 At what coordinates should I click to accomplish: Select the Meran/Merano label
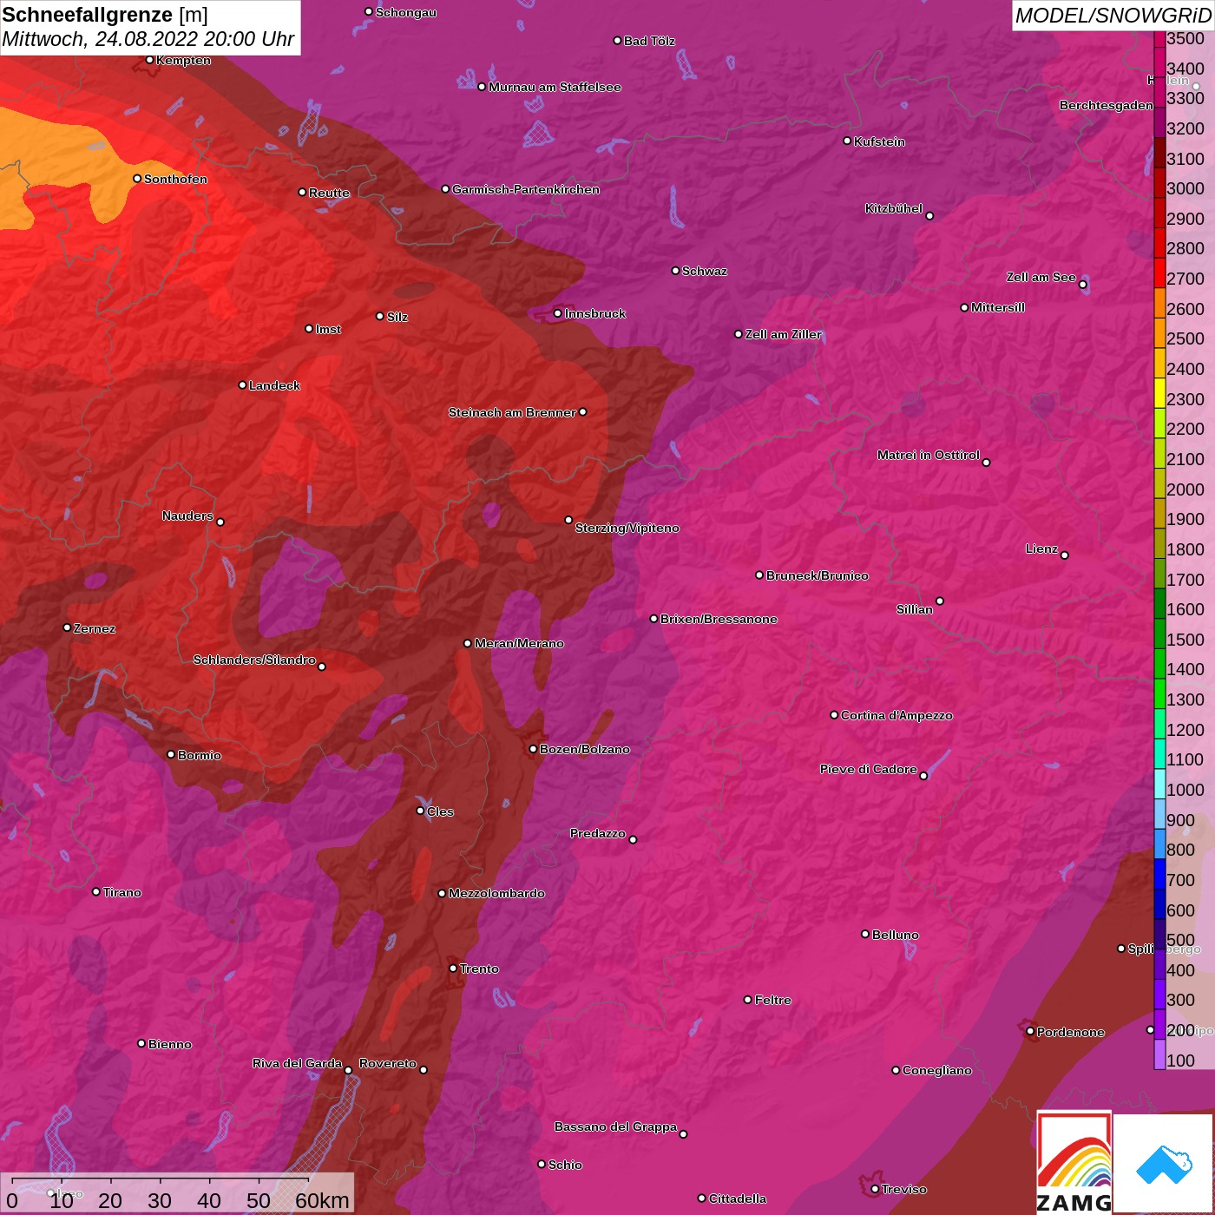coord(519,643)
